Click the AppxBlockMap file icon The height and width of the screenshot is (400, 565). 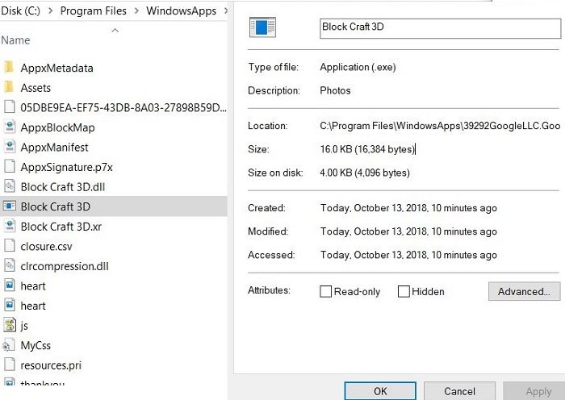click(x=10, y=127)
